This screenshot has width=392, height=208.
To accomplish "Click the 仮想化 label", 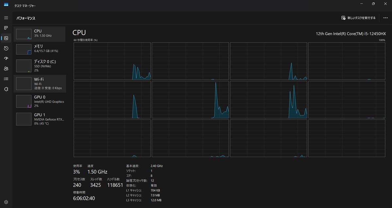I will click(x=131, y=186).
